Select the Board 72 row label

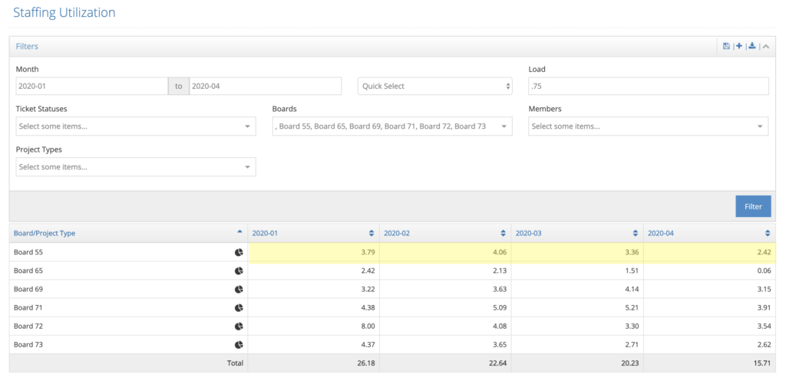click(28, 326)
